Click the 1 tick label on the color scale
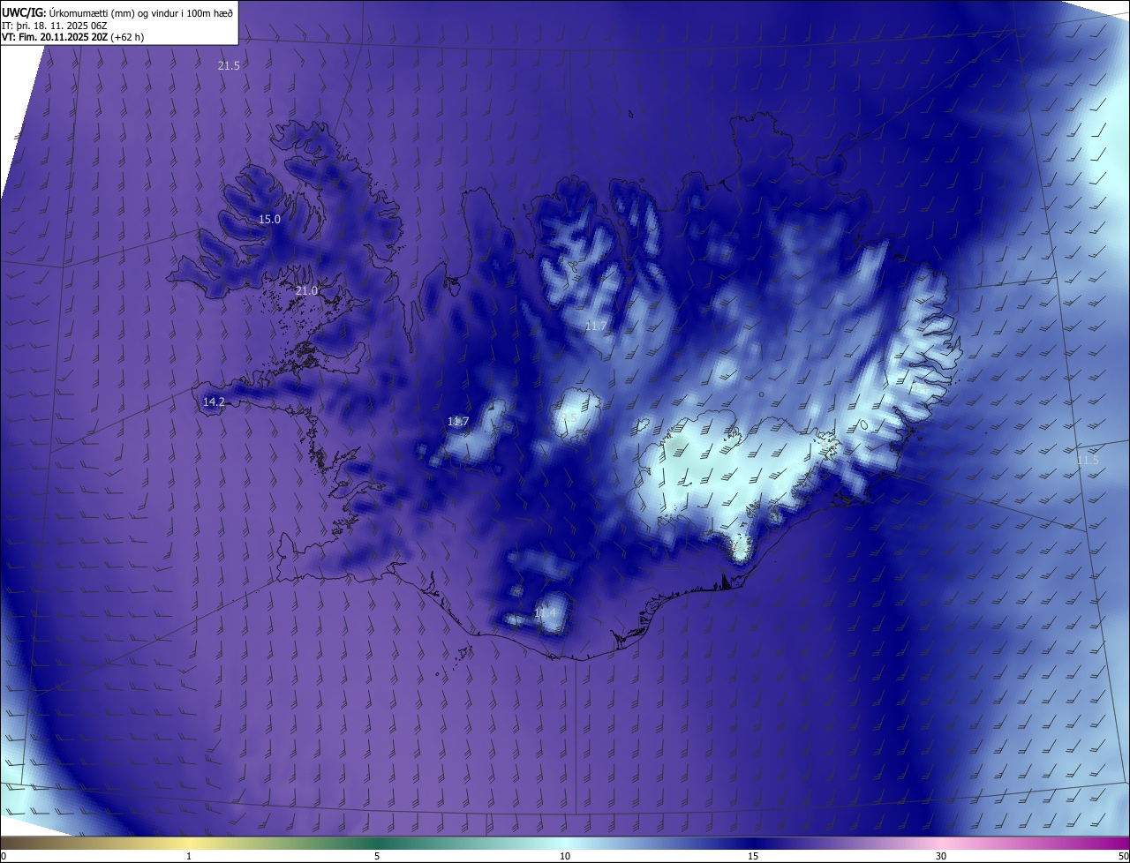 coord(189,856)
